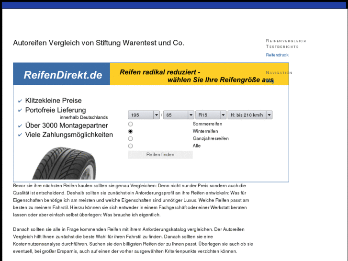Open the rim size dropdown showing R15

[211, 115]
